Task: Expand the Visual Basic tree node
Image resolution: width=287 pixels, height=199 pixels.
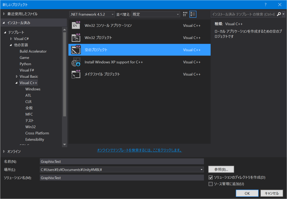Action: click(17, 77)
